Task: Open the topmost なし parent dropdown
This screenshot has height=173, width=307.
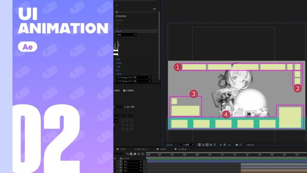Action: click(132, 161)
